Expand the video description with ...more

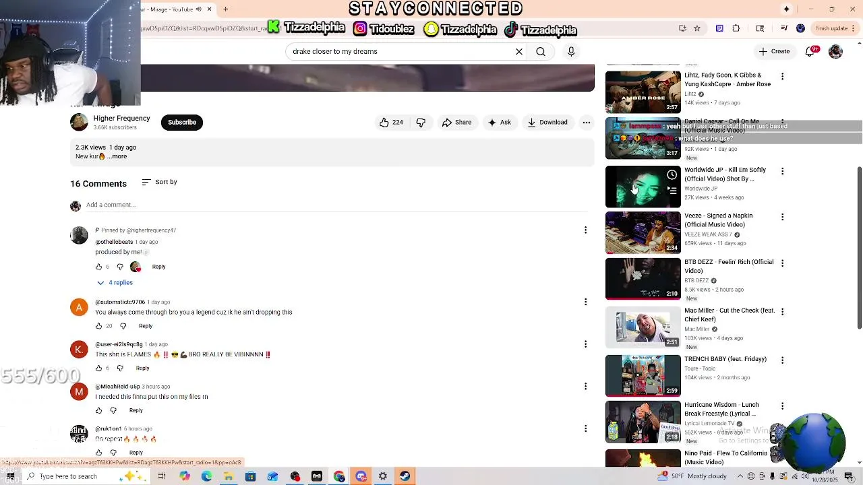tap(117, 156)
